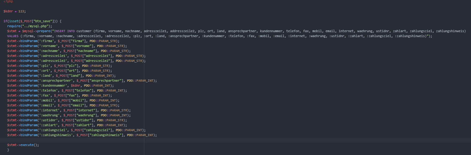This screenshot has height=155, width=471.
Task: Click the ':zahlungshinweis' bindParam line
Action: [82, 135]
